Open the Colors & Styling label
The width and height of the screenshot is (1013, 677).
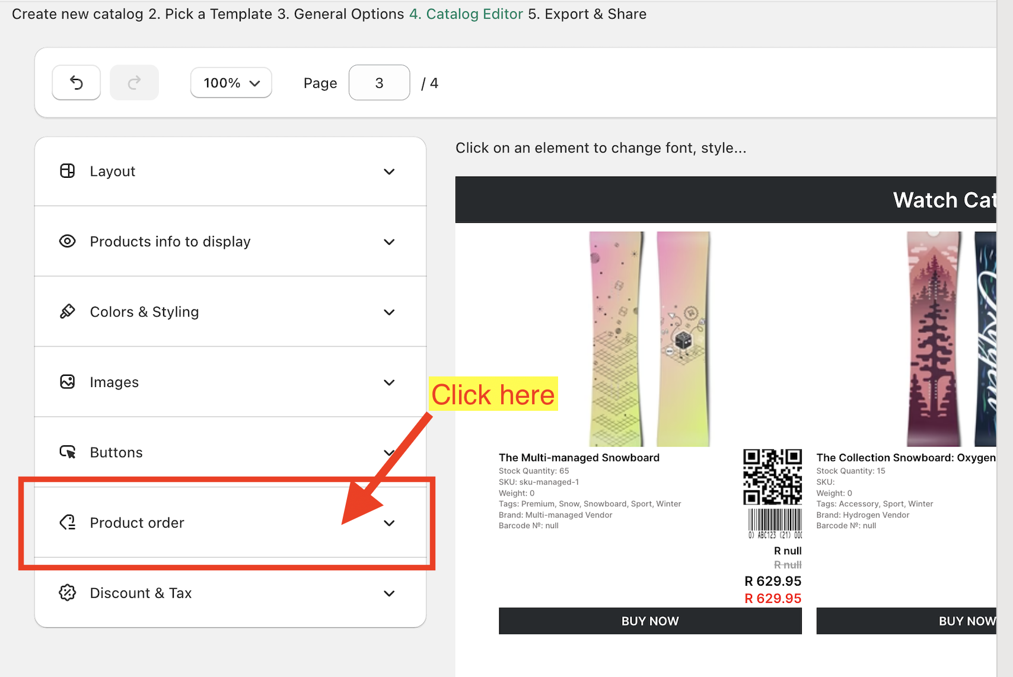[144, 312]
